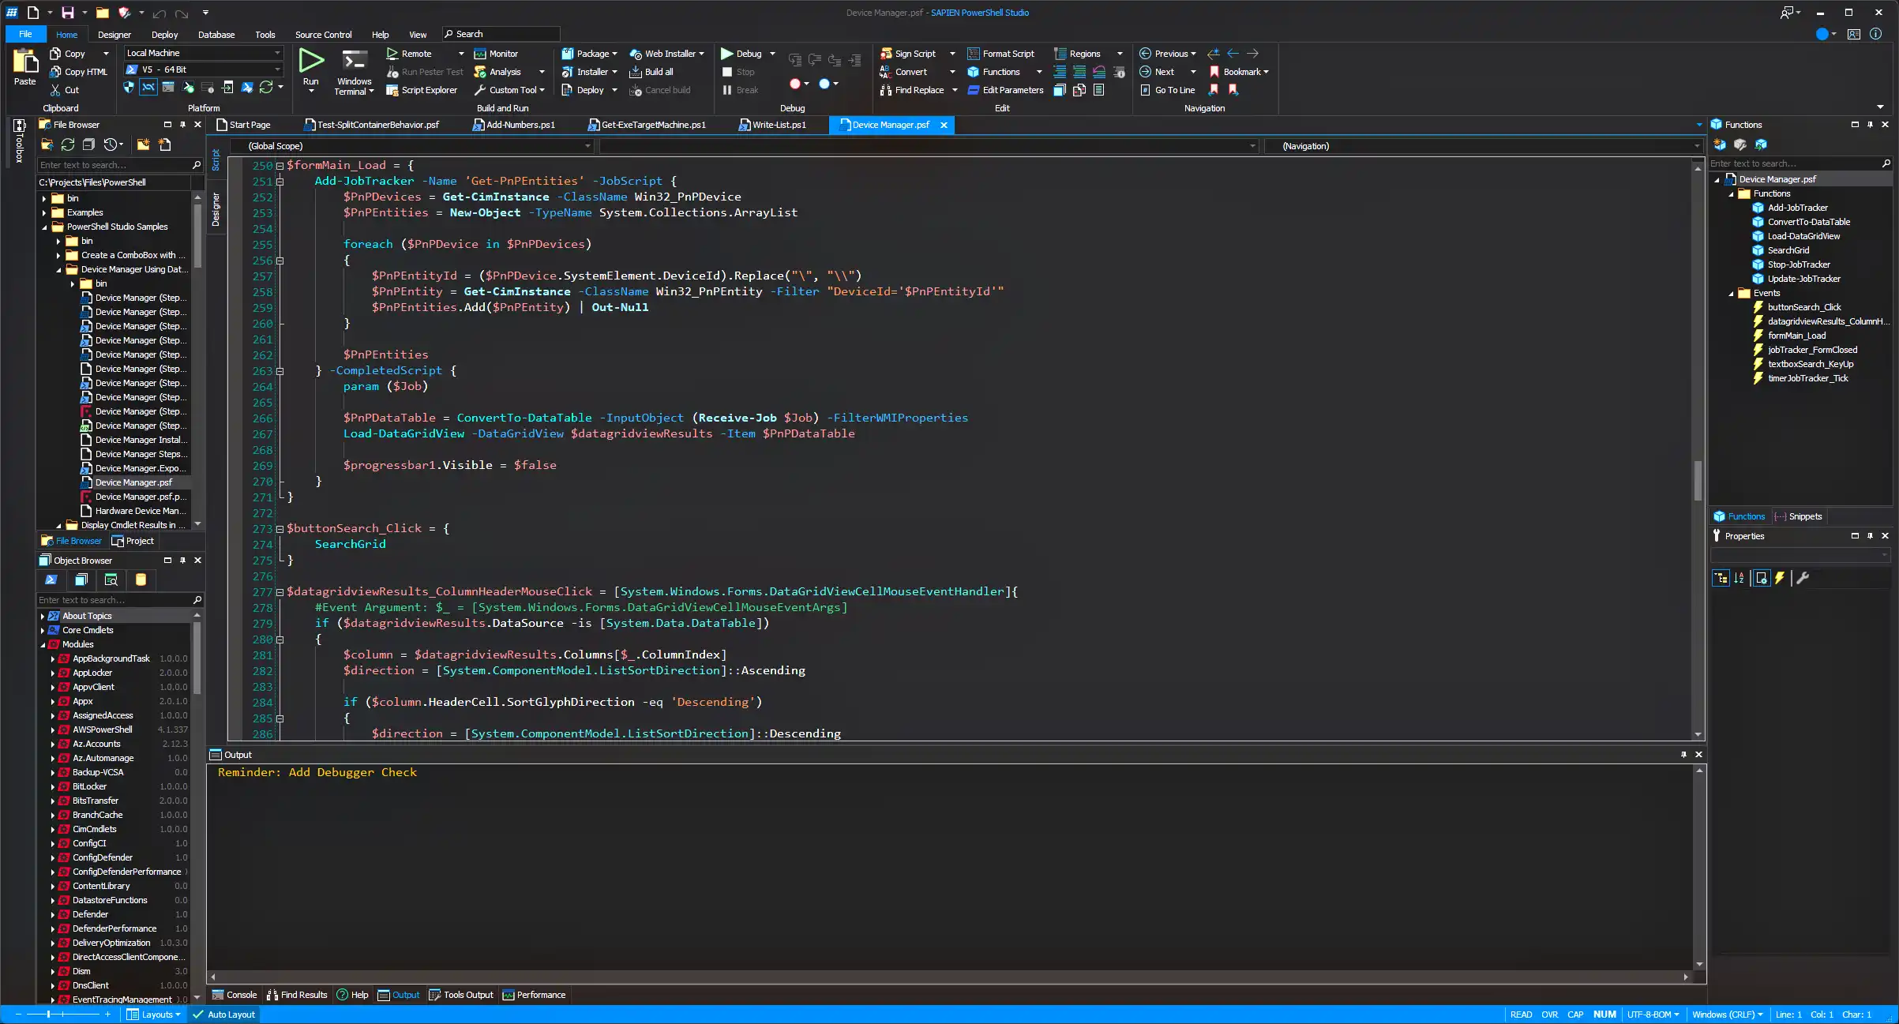Click the Find Replace binoculars icon
The image size is (1899, 1024).
(886, 90)
